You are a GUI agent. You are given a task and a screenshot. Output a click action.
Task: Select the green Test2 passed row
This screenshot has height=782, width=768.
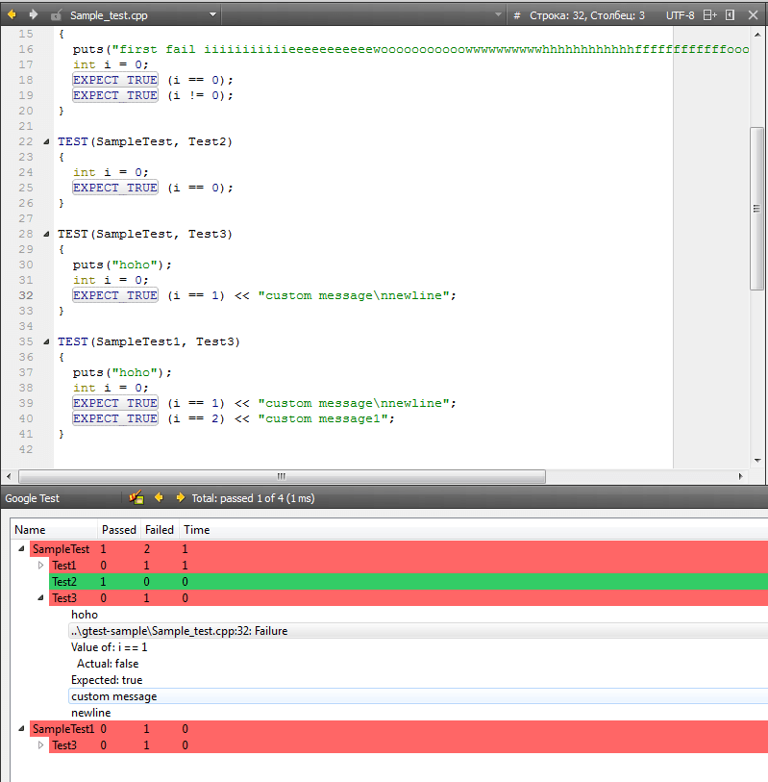(409, 582)
